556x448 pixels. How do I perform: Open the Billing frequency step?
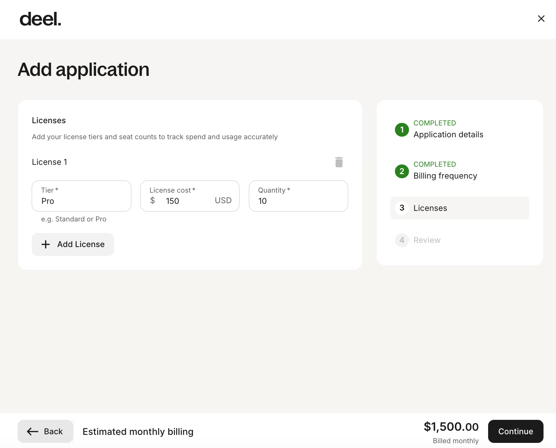coord(445,176)
